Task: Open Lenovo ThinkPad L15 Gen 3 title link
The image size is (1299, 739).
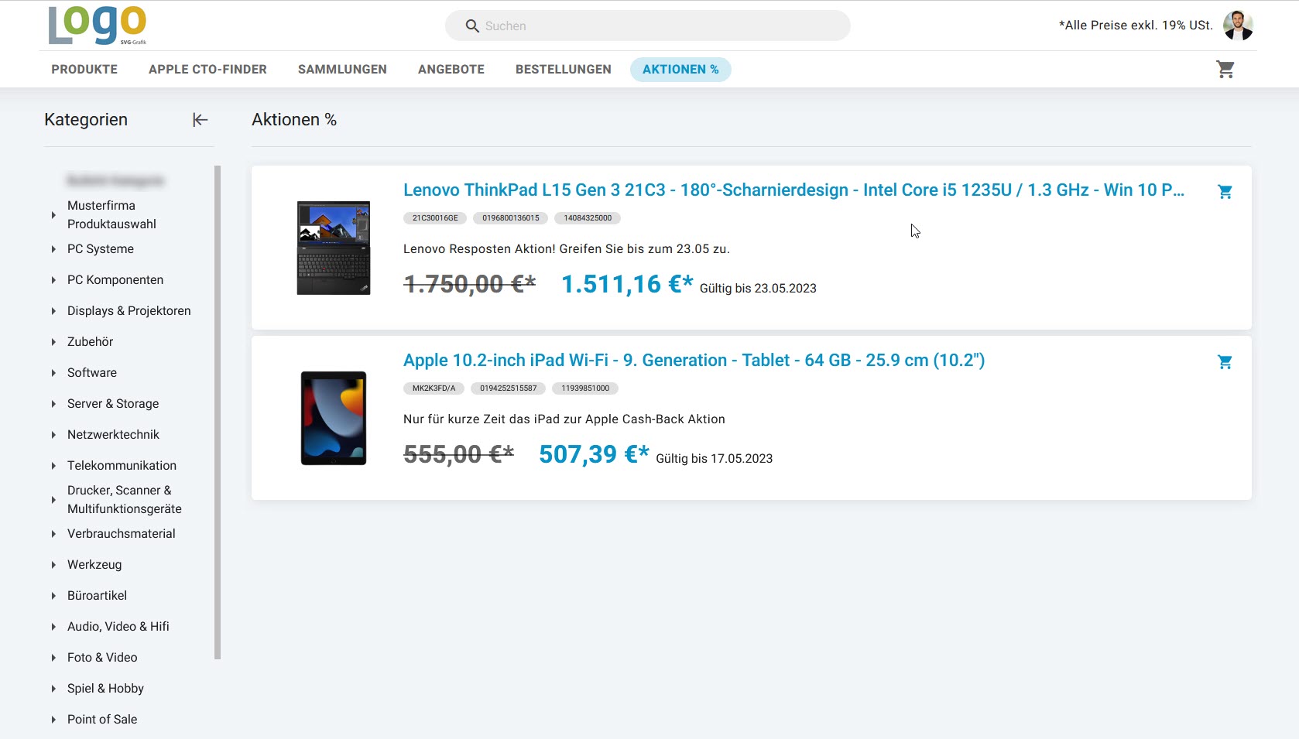Action: pyautogui.click(x=793, y=190)
